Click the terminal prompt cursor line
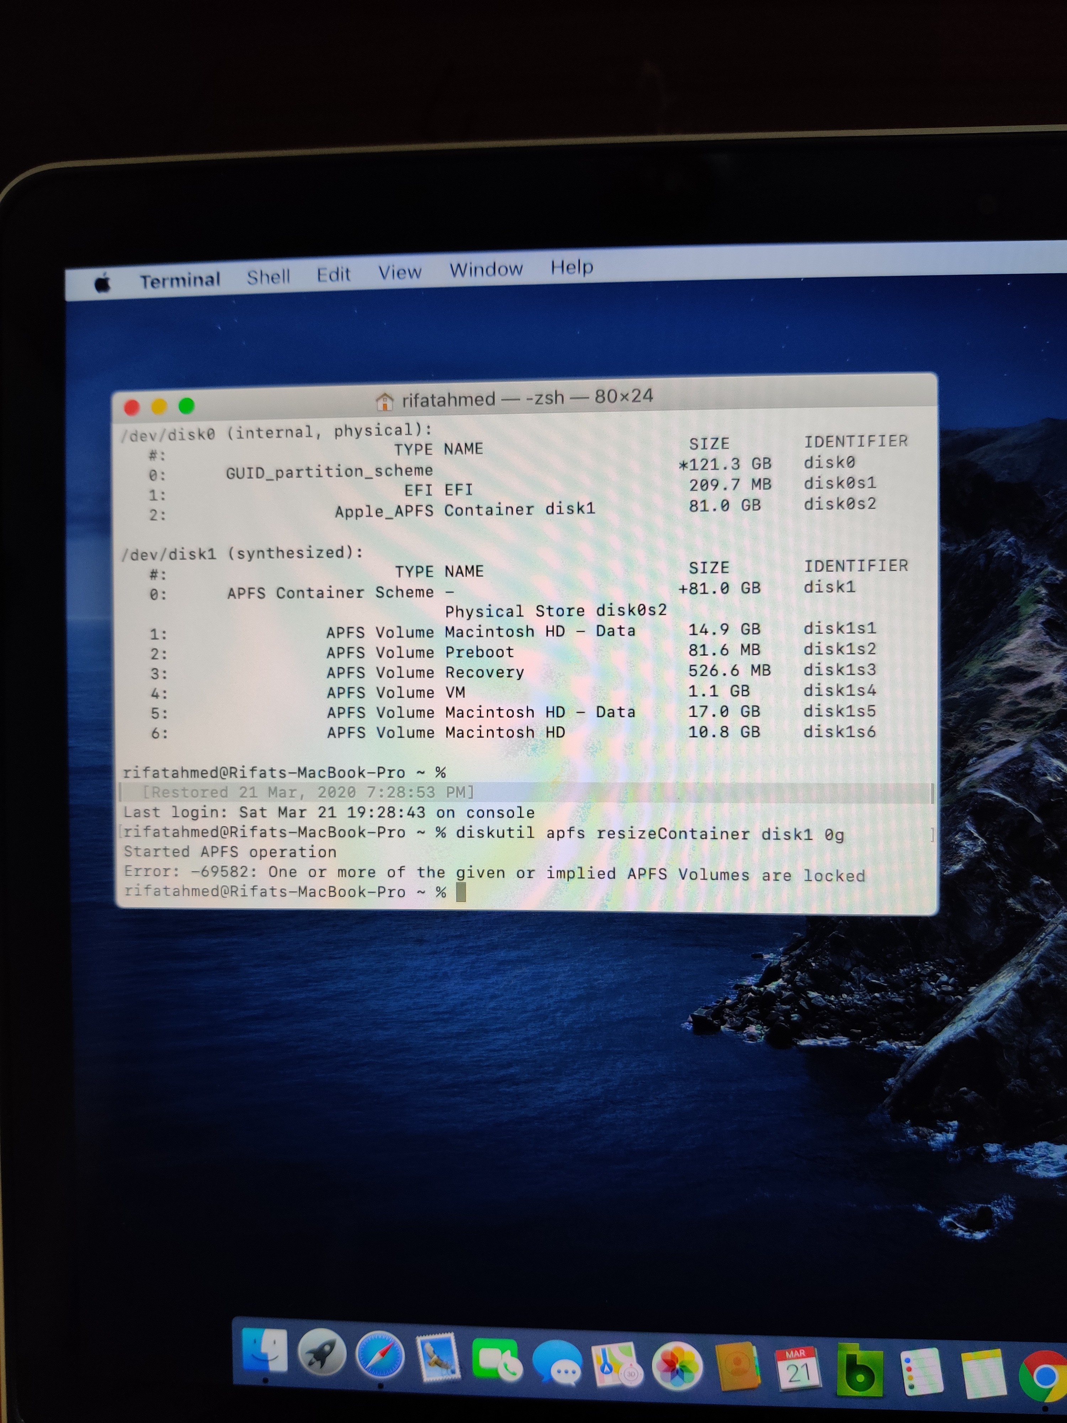This screenshot has width=1067, height=1423. (461, 892)
